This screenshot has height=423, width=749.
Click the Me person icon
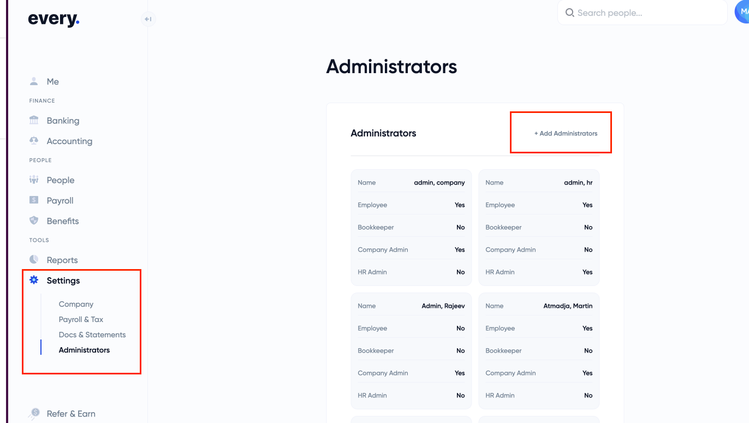[34, 81]
